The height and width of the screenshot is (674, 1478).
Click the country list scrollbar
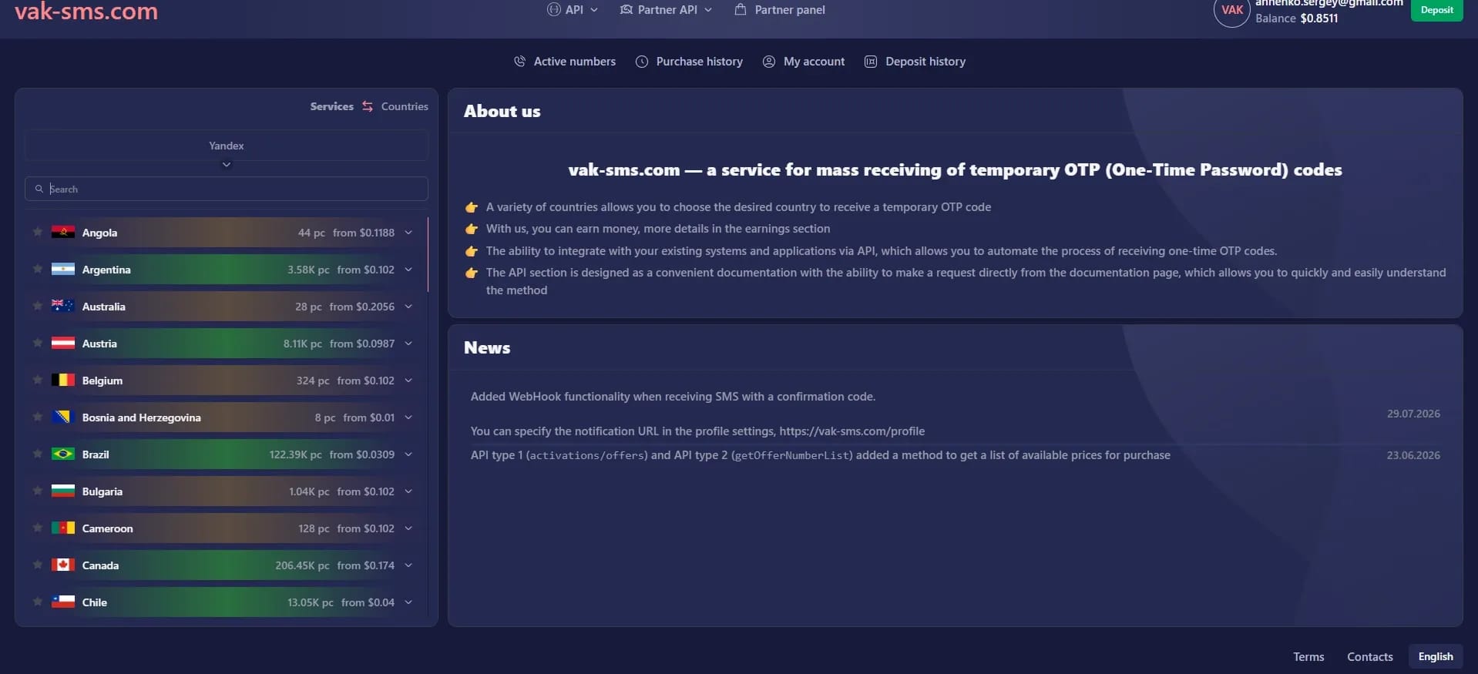pos(428,255)
